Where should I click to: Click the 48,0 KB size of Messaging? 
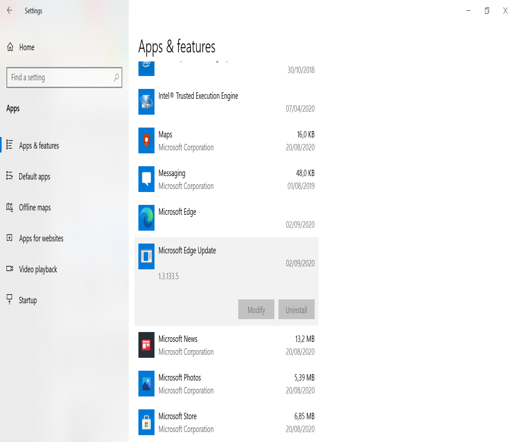coord(305,173)
